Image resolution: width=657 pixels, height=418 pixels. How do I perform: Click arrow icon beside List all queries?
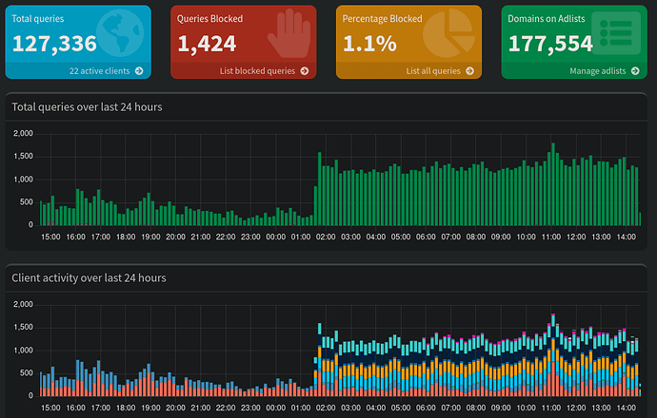tap(469, 71)
